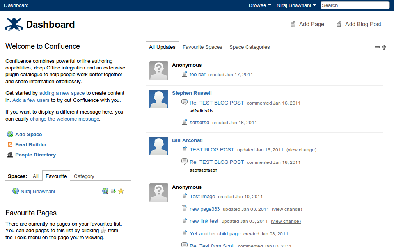Open the new link test page
The width and height of the screenshot is (394, 247).
[204, 221]
